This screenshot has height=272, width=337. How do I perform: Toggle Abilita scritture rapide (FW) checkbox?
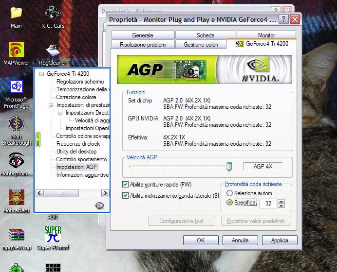(125, 185)
